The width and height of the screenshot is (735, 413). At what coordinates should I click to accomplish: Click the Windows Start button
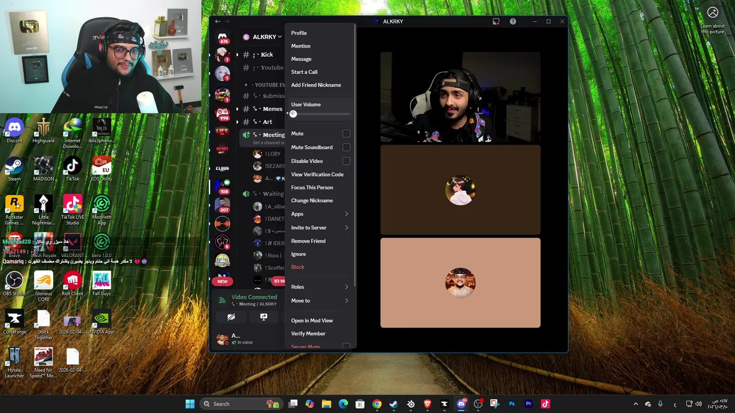click(x=190, y=404)
